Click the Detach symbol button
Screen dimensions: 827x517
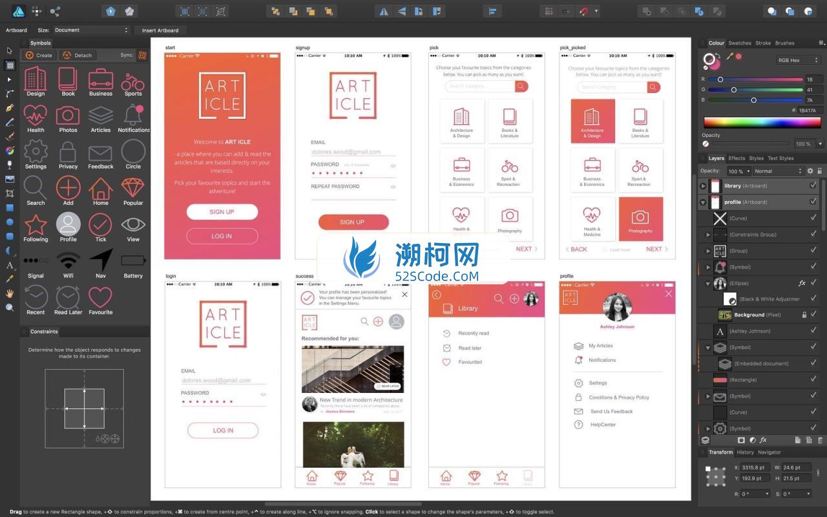[77, 56]
